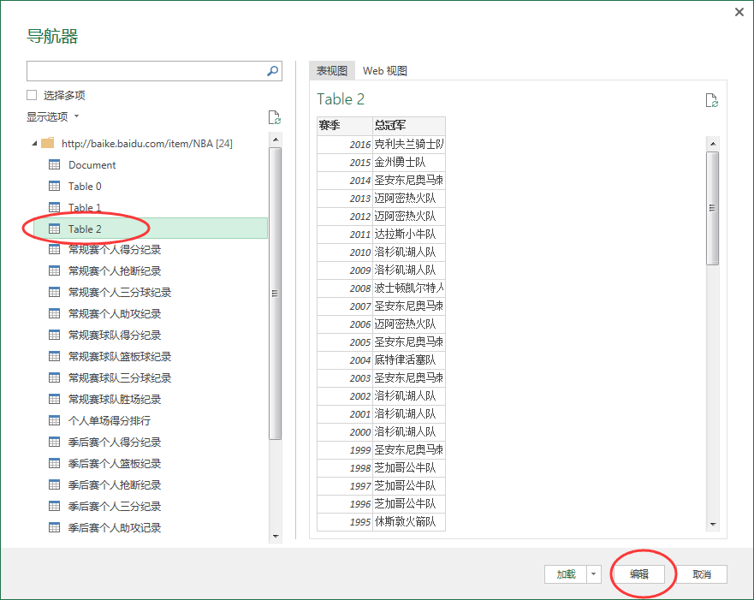Open the 显示选项 dropdown
The width and height of the screenshot is (754, 600).
point(52,116)
